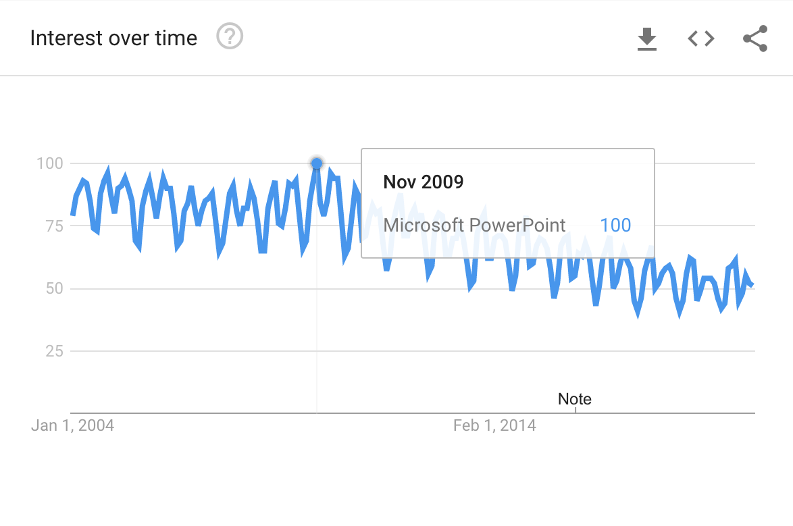Click the Nov 2009 tooltip title
Viewport: 793px width, 526px height.
[x=424, y=182]
